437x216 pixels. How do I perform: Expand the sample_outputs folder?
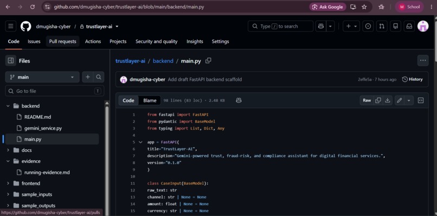(x=8, y=206)
